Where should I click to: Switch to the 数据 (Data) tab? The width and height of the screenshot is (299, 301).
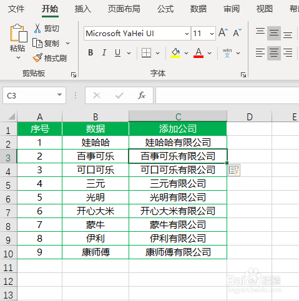coord(199,9)
